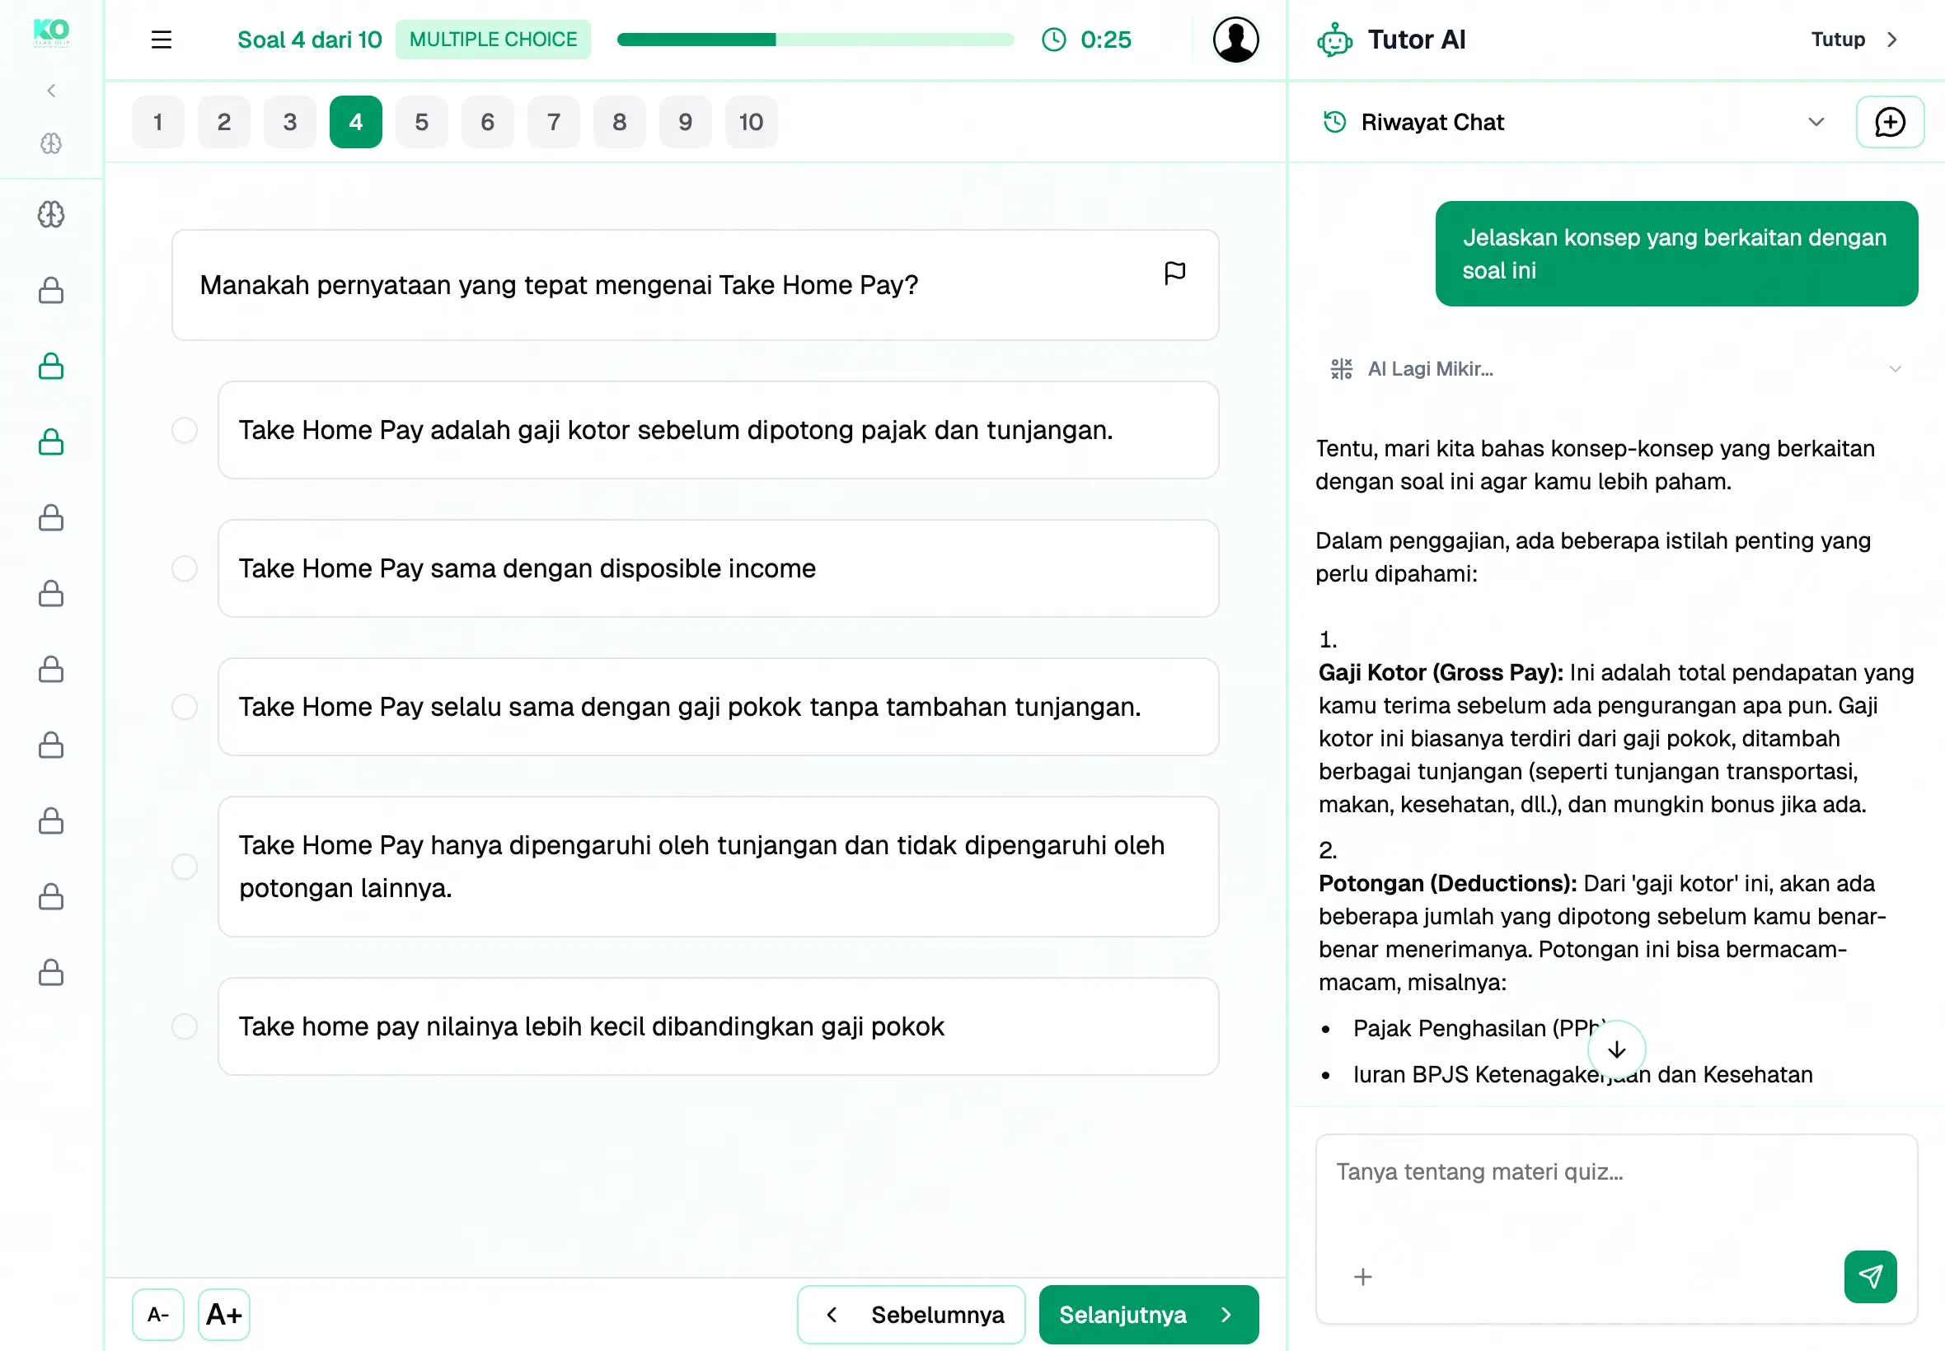Image resolution: width=1945 pixels, height=1351 pixels.
Task: Close the Tutor AI panel via Tutup
Action: (x=1854, y=40)
